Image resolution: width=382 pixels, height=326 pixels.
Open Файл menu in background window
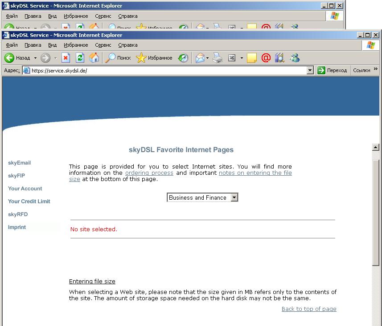click(x=12, y=16)
